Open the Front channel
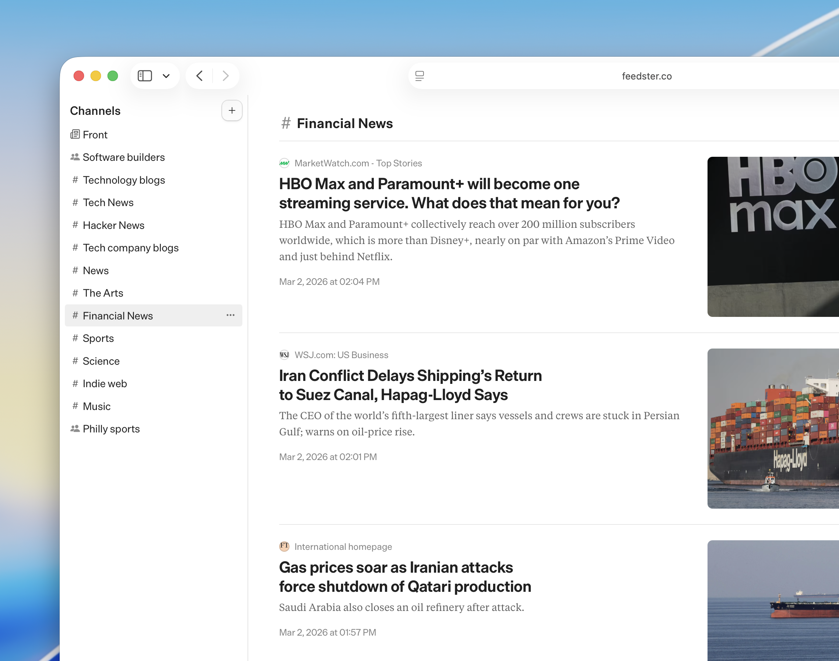The image size is (839, 661). [x=95, y=135]
